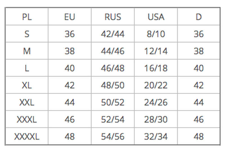This screenshot has height=168, width=225.
Task: Select the M size cell
Action: click(27, 51)
